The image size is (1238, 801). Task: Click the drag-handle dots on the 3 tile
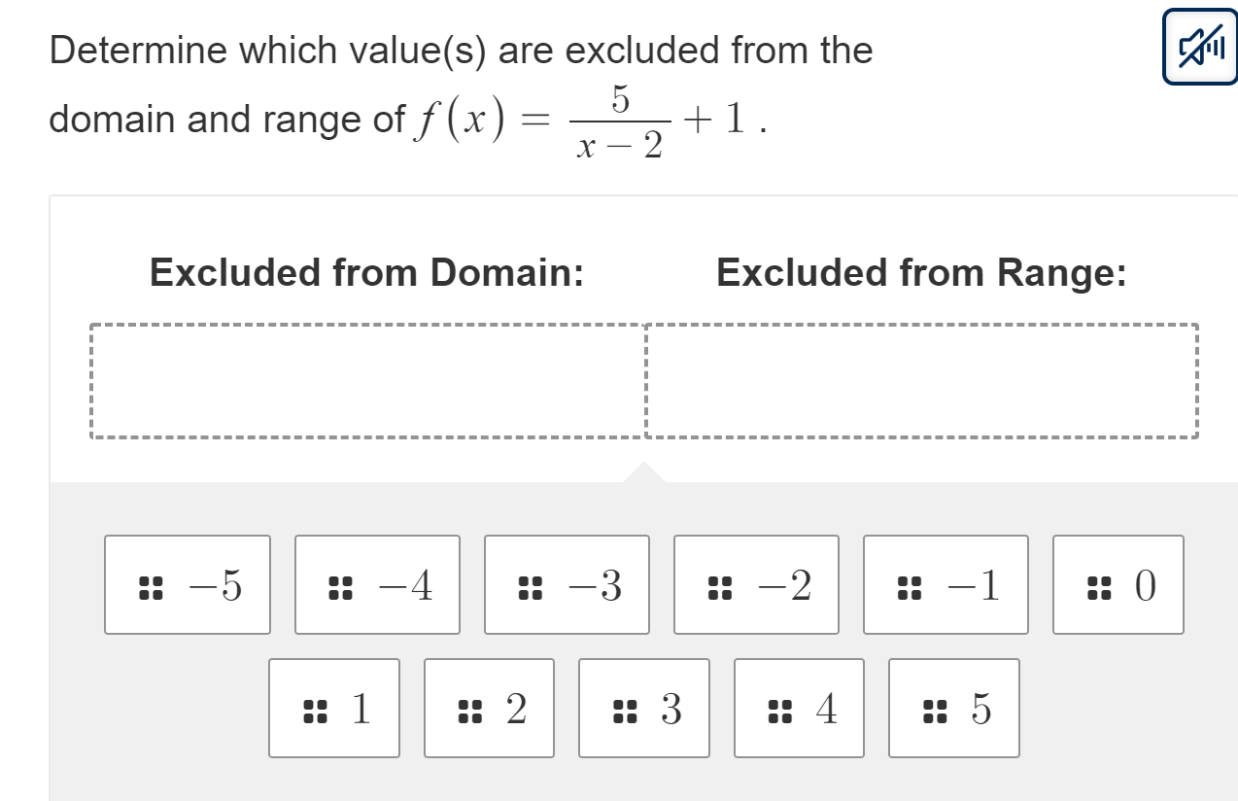coord(622,708)
